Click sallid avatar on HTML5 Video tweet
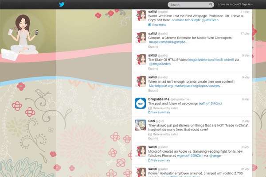This screenshot has height=177, width=266. pyautogui.click(x=140, y=59)
